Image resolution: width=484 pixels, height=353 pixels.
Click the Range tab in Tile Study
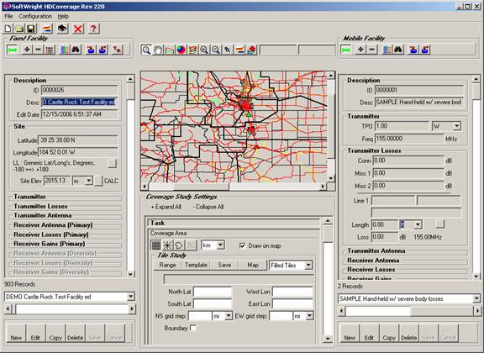167,265
